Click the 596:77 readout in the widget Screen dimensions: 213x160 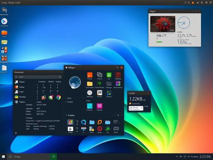pos(161,36)
